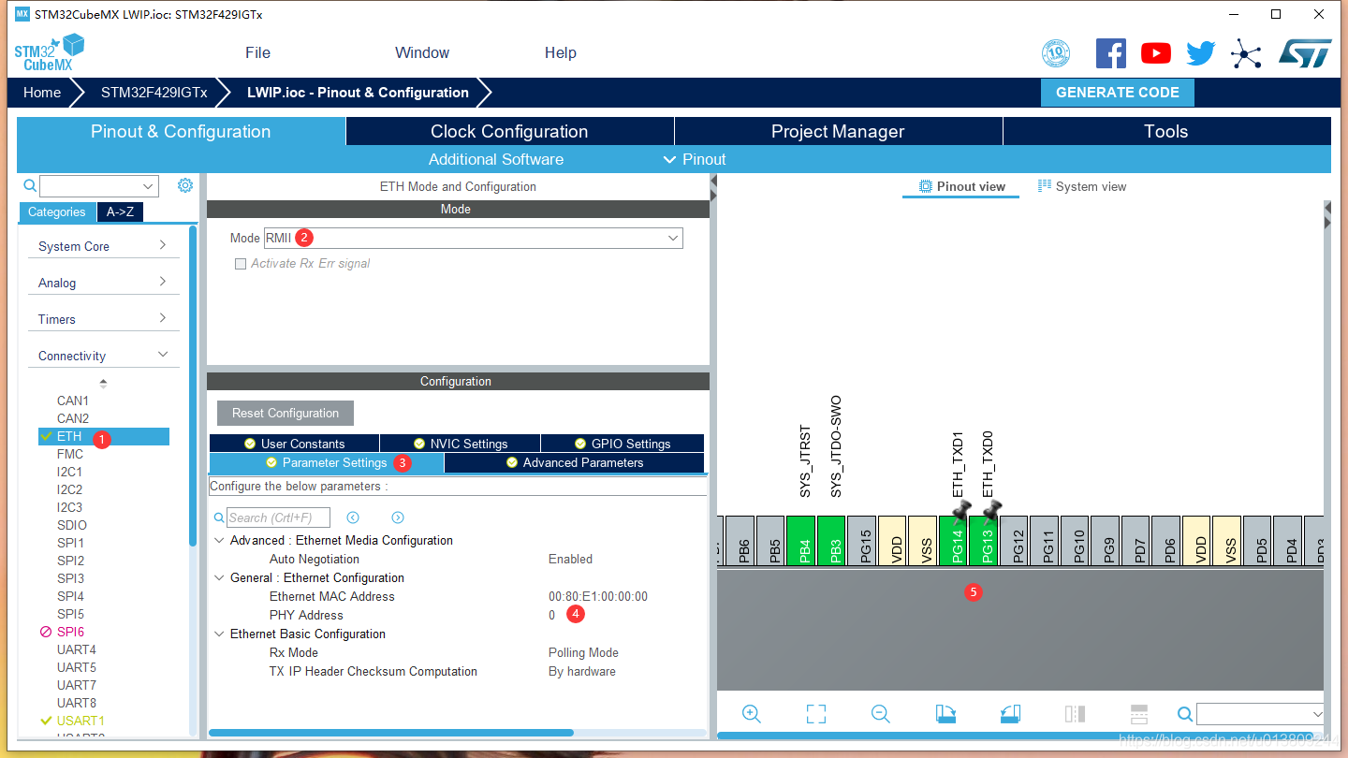Go to Home breadcrumb
The height and width of the screenshot is (758, 1348).
tap(42, 93)
